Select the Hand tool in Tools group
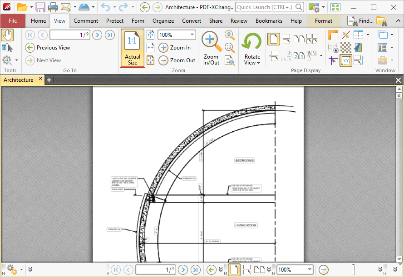 (7, 35)
